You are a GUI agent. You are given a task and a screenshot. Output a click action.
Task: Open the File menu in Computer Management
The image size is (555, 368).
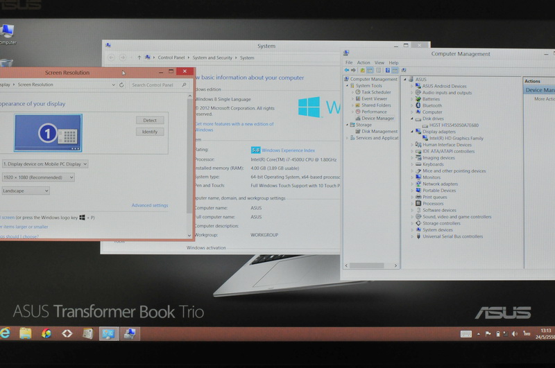coord(349,62)
